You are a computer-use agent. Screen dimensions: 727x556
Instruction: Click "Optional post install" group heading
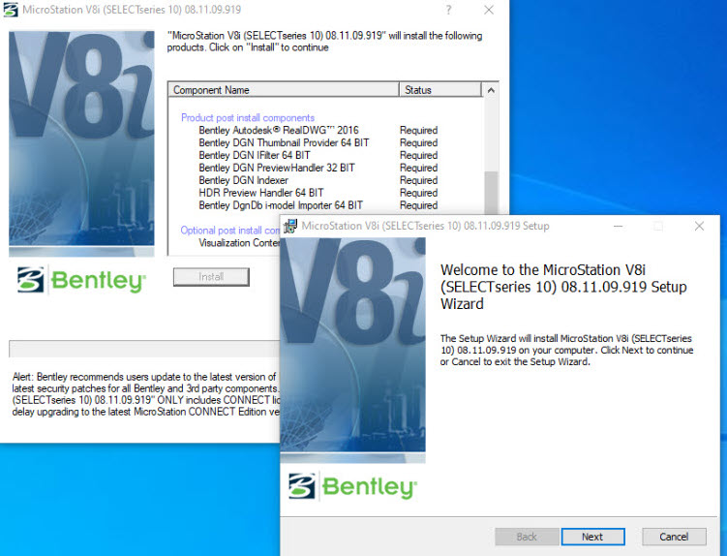click(x=230, y=231)
